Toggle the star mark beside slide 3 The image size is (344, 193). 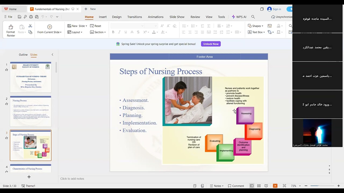[x=6, y=138]
